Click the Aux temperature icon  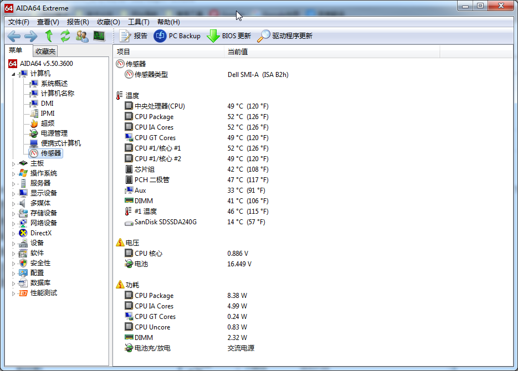[x=129, y=190]
